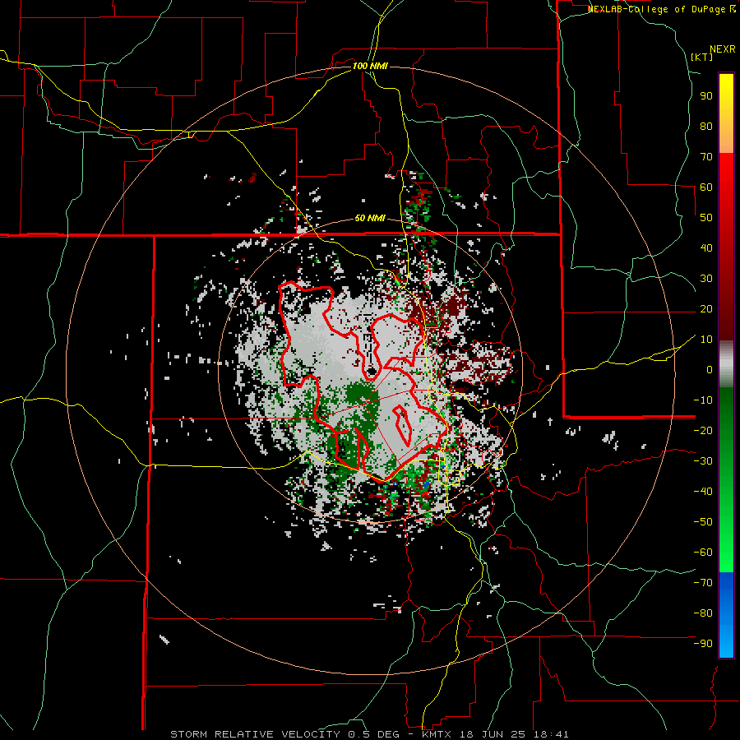
Task: Click the 50 value on the velocity scale
Action: pyautogui.click(x=706, y=218)
